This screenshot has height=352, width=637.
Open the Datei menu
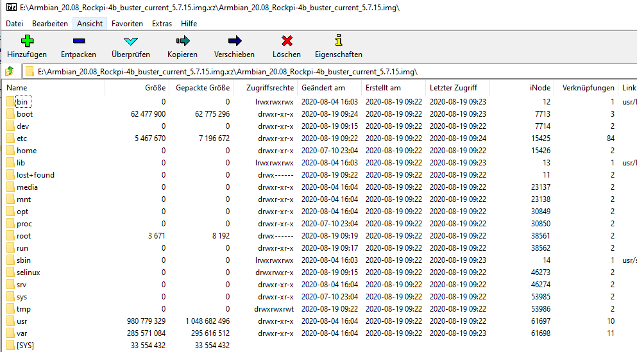(15, 24)
